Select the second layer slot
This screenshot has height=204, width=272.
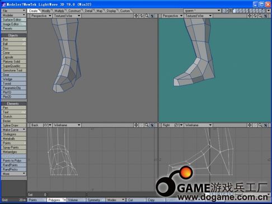[237, 11]
